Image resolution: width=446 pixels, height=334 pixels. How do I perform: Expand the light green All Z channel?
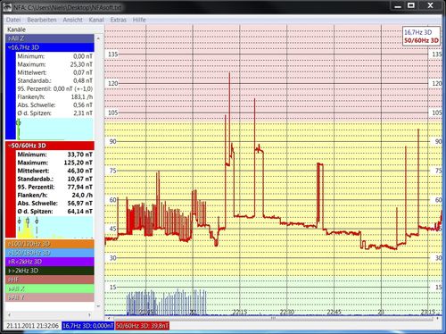click(x=50, y=288)
